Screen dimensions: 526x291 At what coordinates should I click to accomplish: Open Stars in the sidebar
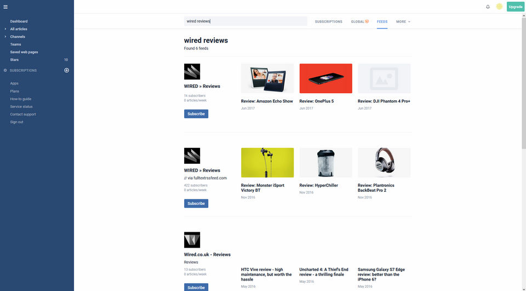click(x=14, y=60)
